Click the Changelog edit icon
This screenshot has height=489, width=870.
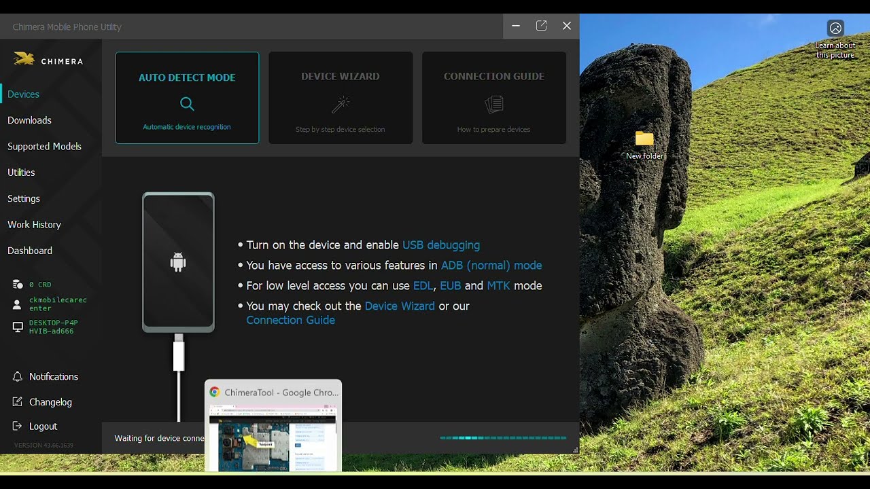[18, 401]
